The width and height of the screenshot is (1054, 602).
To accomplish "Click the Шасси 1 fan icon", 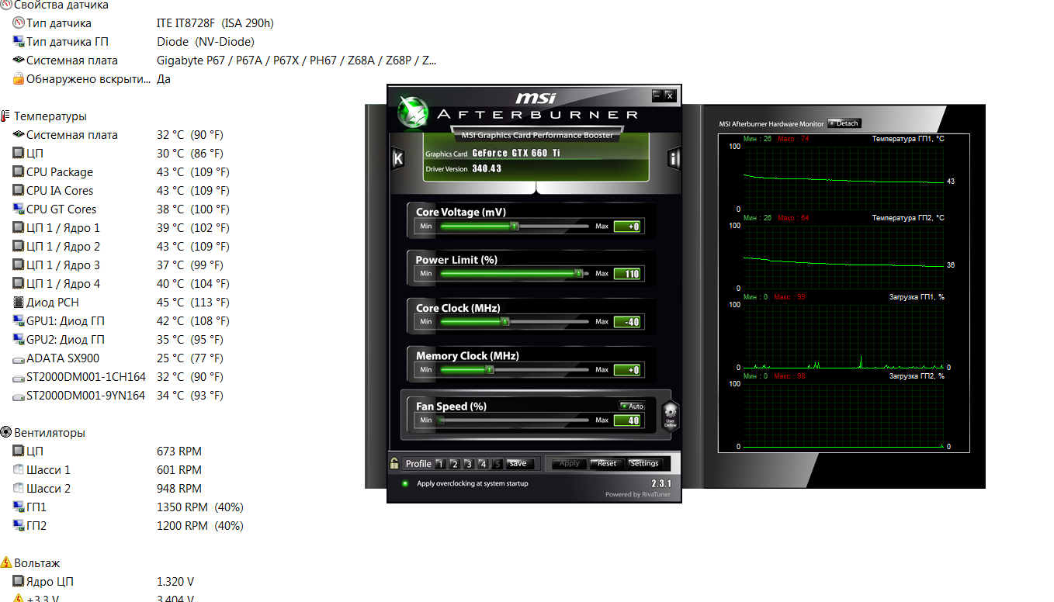I will (x=19, y=470).
